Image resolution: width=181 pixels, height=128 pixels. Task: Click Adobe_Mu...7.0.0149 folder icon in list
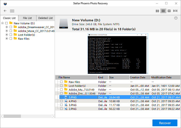[x=66, y=89]
